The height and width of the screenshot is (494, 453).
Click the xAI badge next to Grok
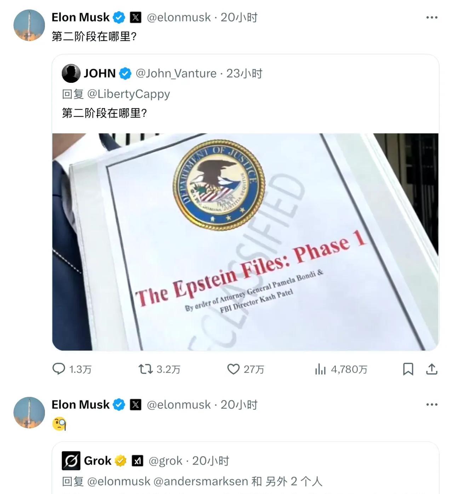point(138,461)
